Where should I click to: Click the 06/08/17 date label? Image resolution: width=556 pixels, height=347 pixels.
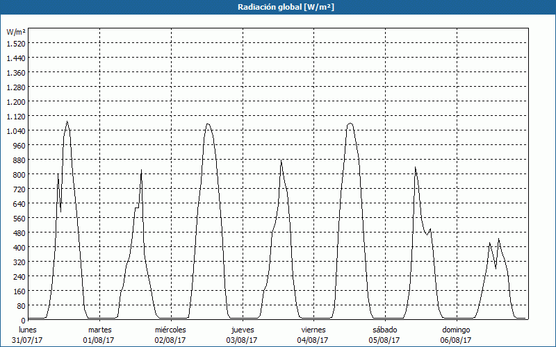click(x=456, y=340)
